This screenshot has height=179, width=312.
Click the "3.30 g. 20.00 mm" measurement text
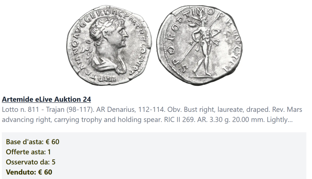coord(236,120)
